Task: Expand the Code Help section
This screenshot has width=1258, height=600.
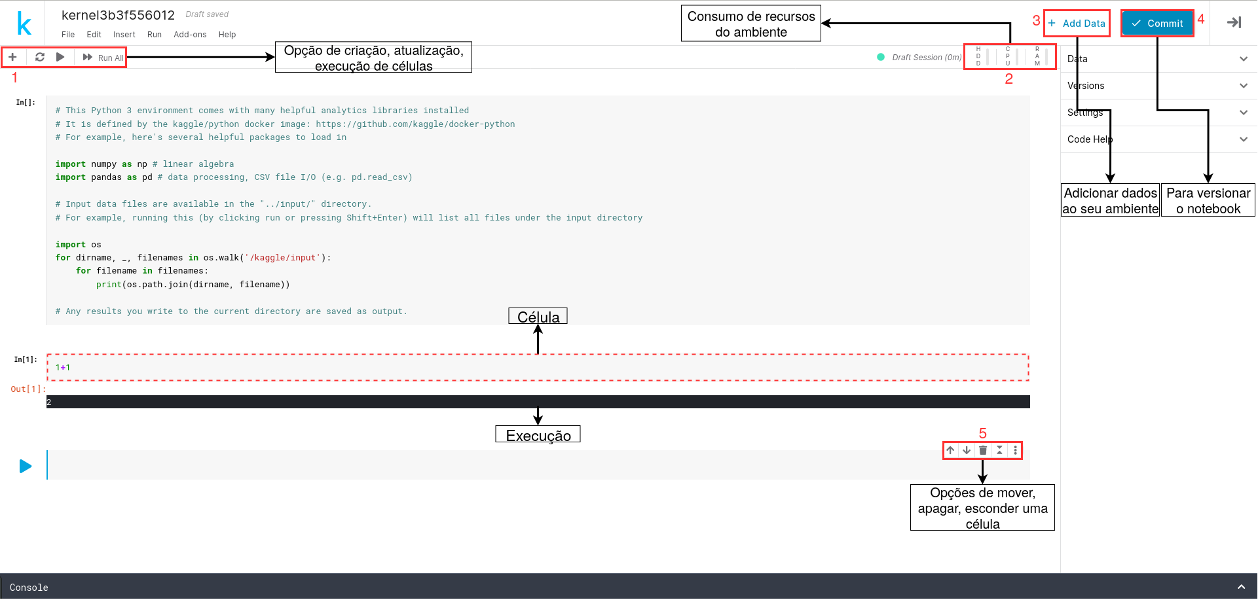Action: pos(1243,139)
